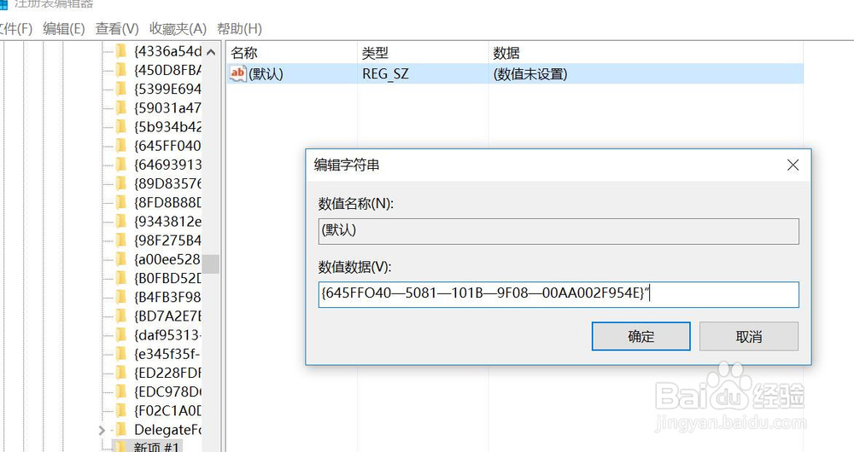Click the greyed 数值名称 field
Image resolution: width=854 pixels, height=452 pixels.
(559, 231)
